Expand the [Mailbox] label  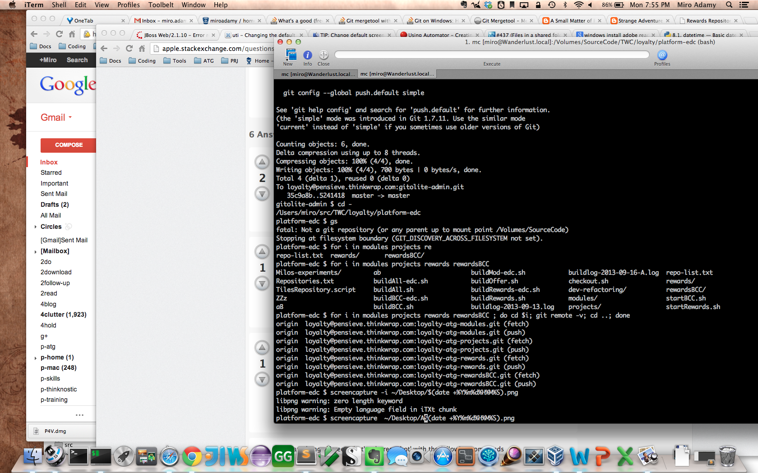[x=36, y=251]
